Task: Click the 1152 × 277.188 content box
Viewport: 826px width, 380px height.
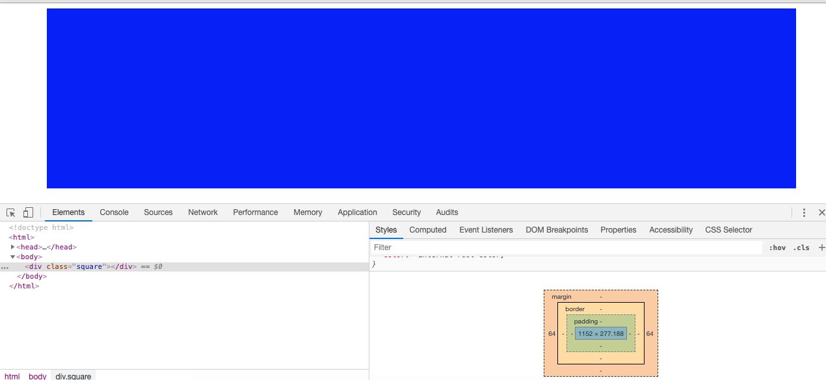Action: (x=601, y=334)
